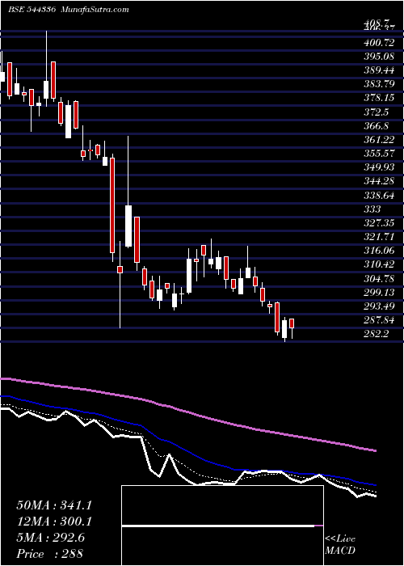Click the Price : 288 readout

click(x=50, y=554)
